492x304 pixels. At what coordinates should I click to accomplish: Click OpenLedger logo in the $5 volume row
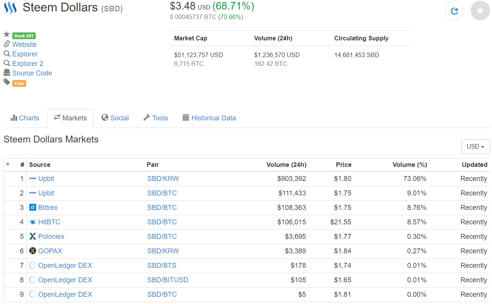(33, 294)
